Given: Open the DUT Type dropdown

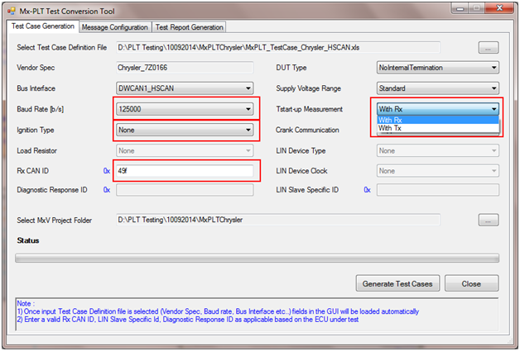Looking at the screenshot, I should point(438,68).
